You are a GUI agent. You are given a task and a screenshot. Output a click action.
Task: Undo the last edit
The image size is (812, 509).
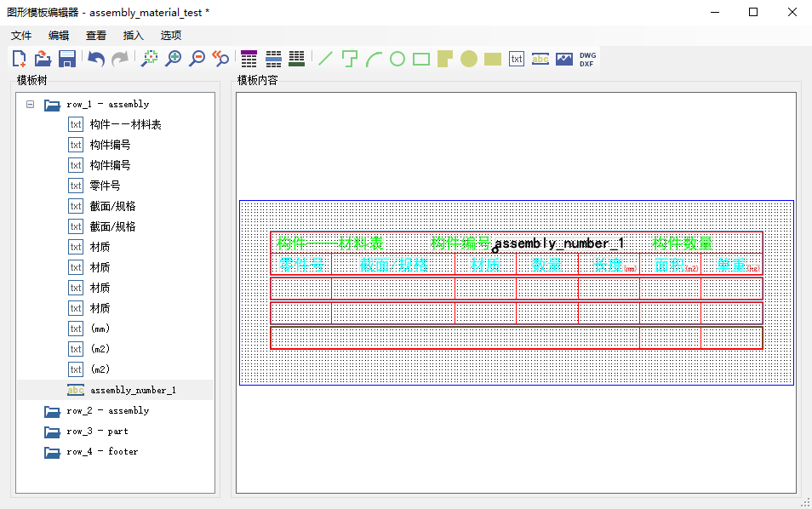(96, 59)
